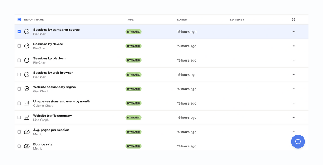Click pie chart icon for Sessions by campaign source

coord(27,31)
